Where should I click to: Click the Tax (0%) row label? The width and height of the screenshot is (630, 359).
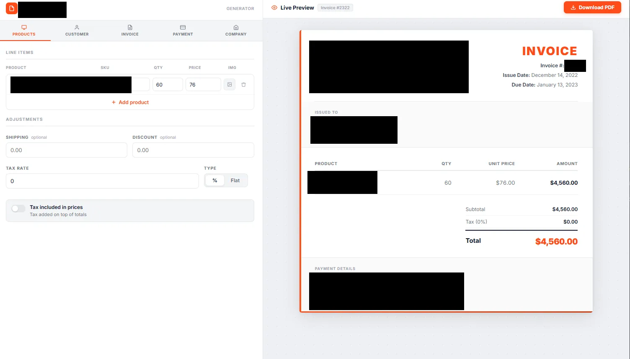click(x=476, y=222)
